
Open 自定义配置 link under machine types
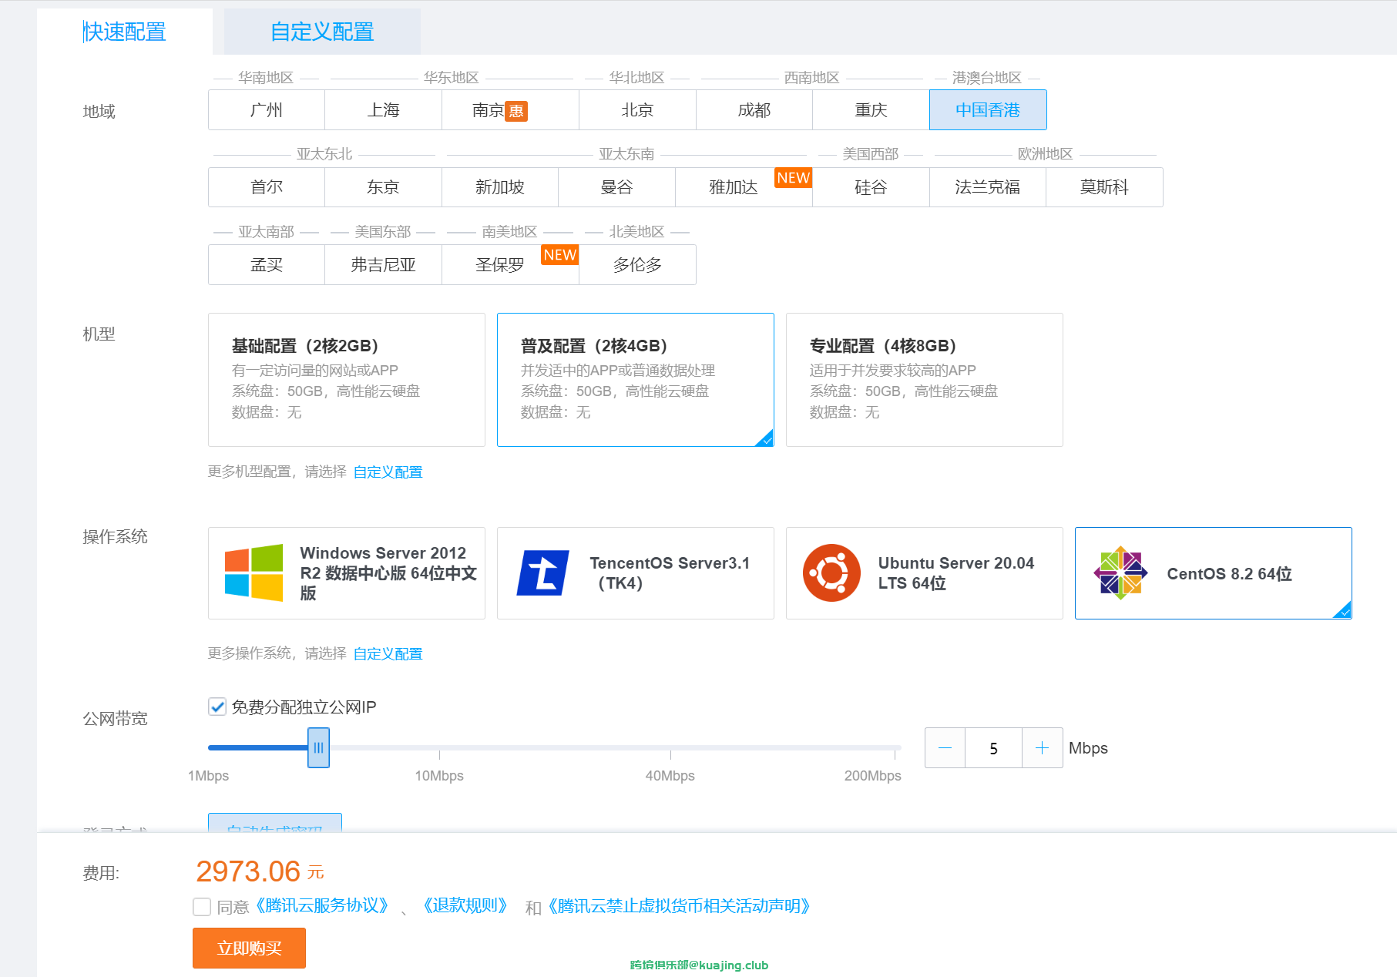388,472
